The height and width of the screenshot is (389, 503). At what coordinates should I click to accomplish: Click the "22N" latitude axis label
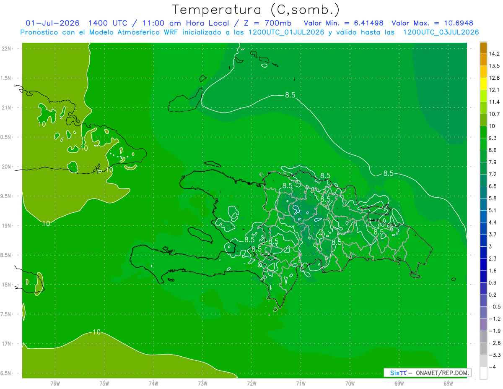[6, 49]
